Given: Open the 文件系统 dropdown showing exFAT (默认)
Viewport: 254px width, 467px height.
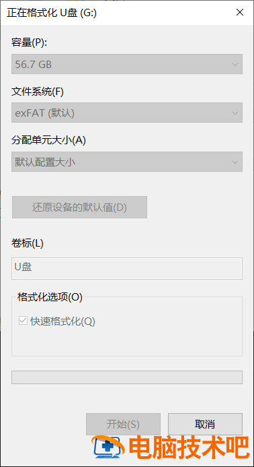Looking at the screenshot, I should tap(127, 113).
